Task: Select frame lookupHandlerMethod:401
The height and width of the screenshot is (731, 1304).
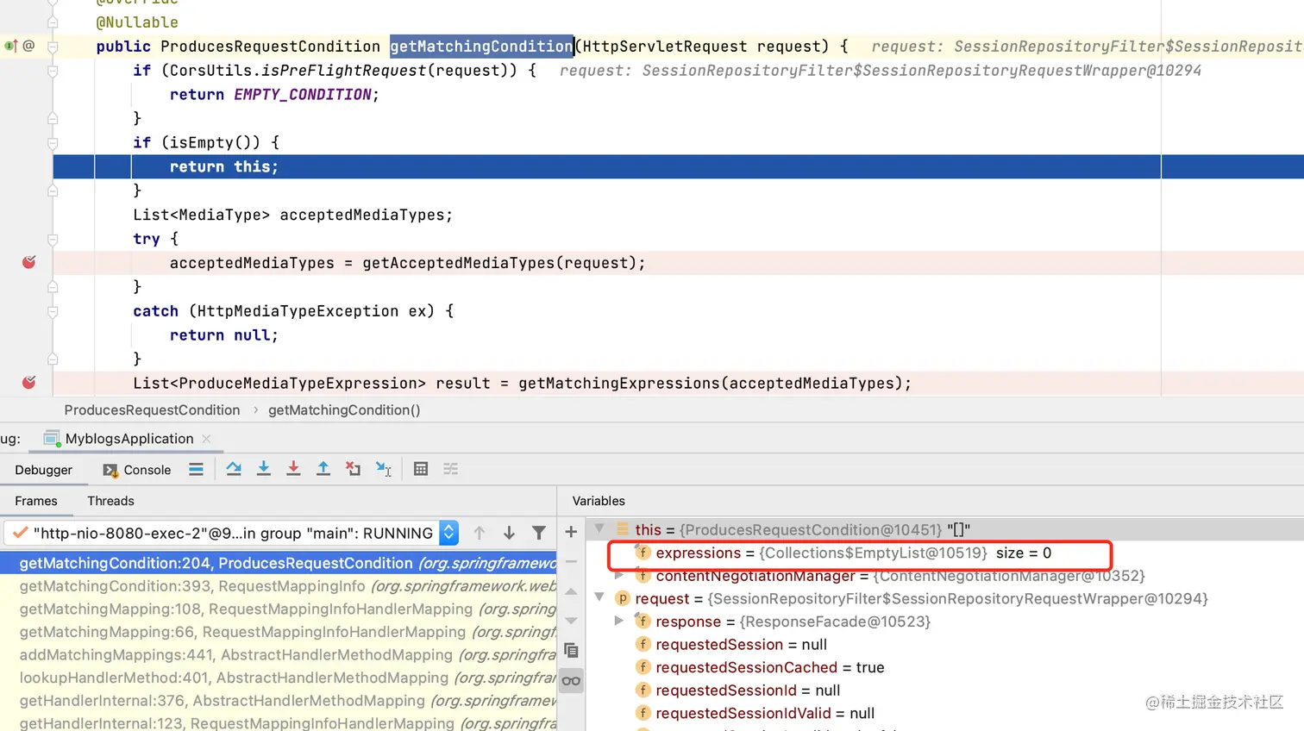Action: coord(279,678)
